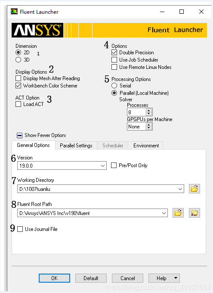Uncheck Double Precision option
Image resolution: width=213 pixels, height=293 pixels.
point(114,53)
